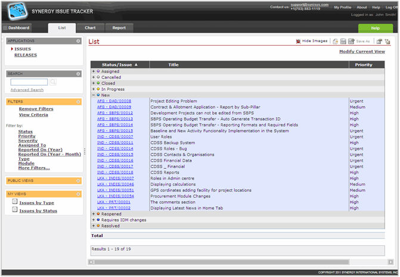Click the horizontal scrollbar right arrow

(390, 262)
